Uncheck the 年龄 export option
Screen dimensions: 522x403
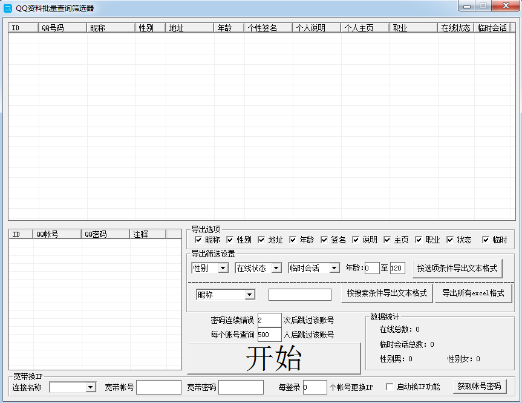pos(293,240)
